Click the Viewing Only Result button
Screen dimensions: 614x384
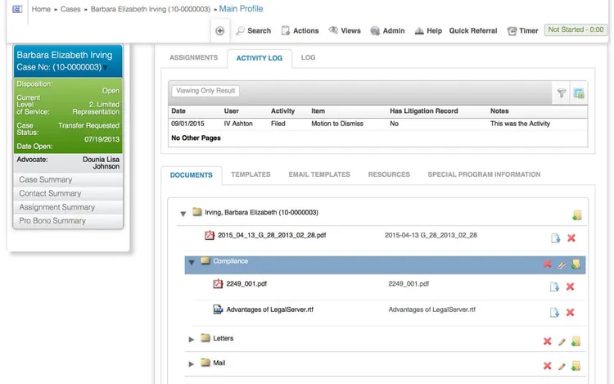click(205, 91)
